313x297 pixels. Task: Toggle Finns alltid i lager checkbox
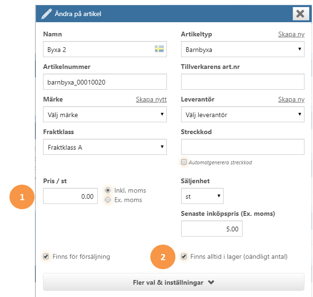[184, 256]
